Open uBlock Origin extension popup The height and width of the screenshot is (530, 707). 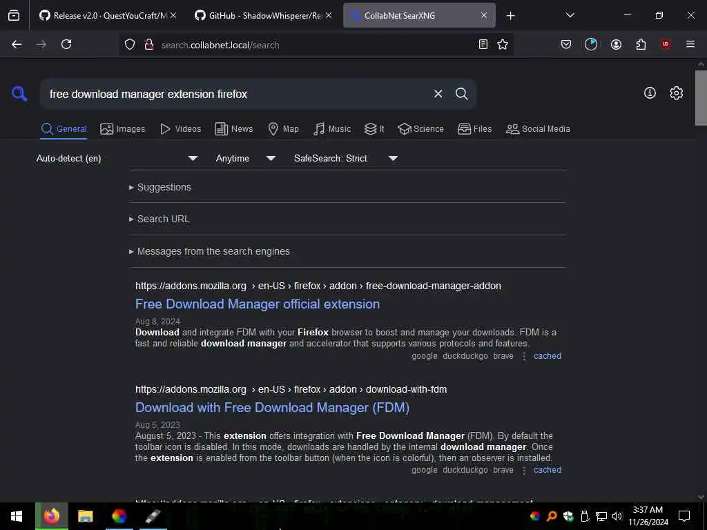click(666, 44)
